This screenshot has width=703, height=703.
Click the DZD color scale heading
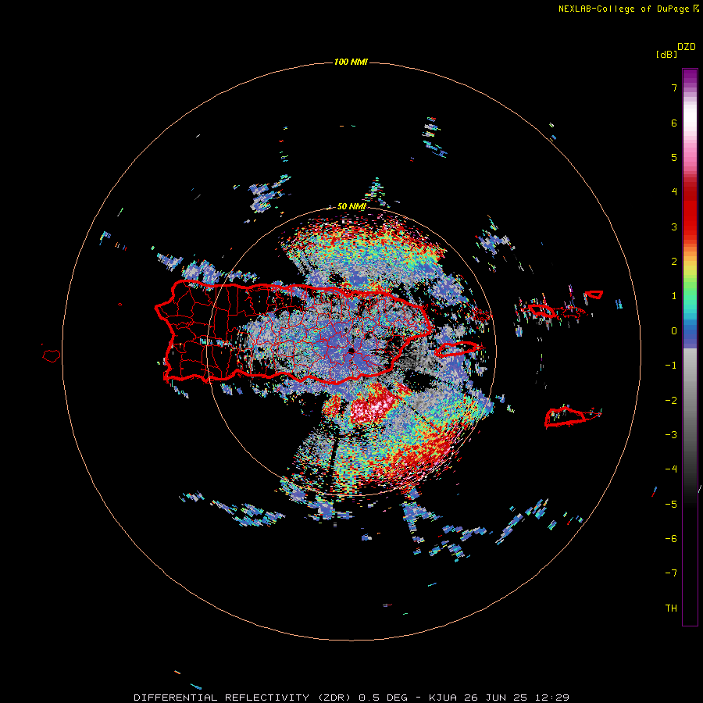[686, 47]
